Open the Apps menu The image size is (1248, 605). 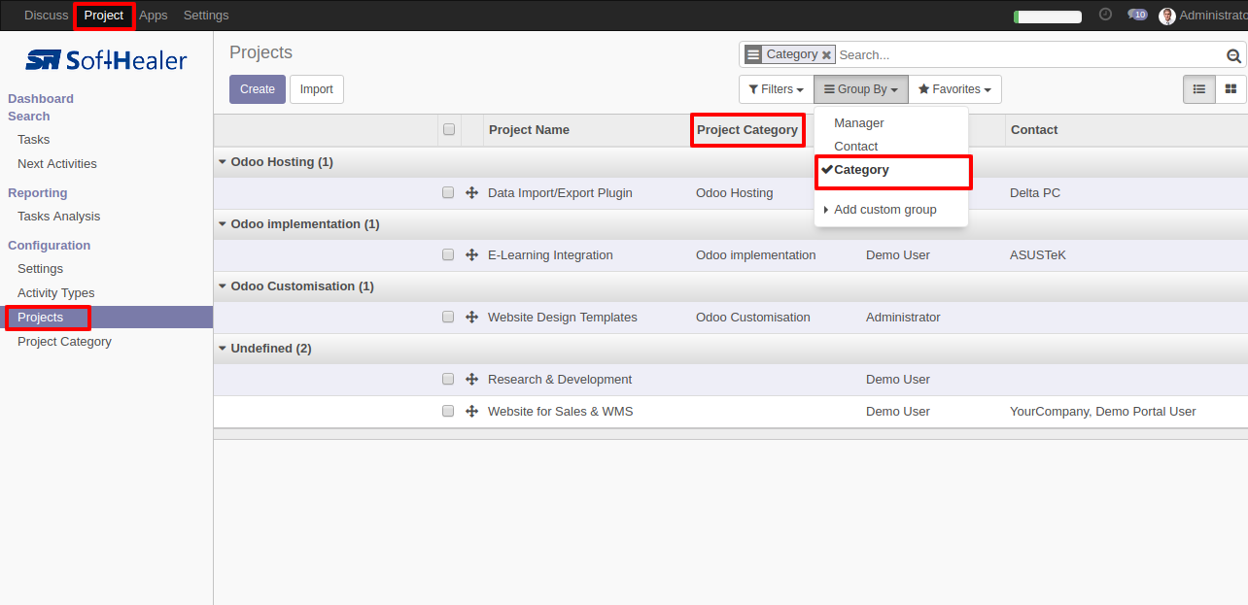(154, 16)
